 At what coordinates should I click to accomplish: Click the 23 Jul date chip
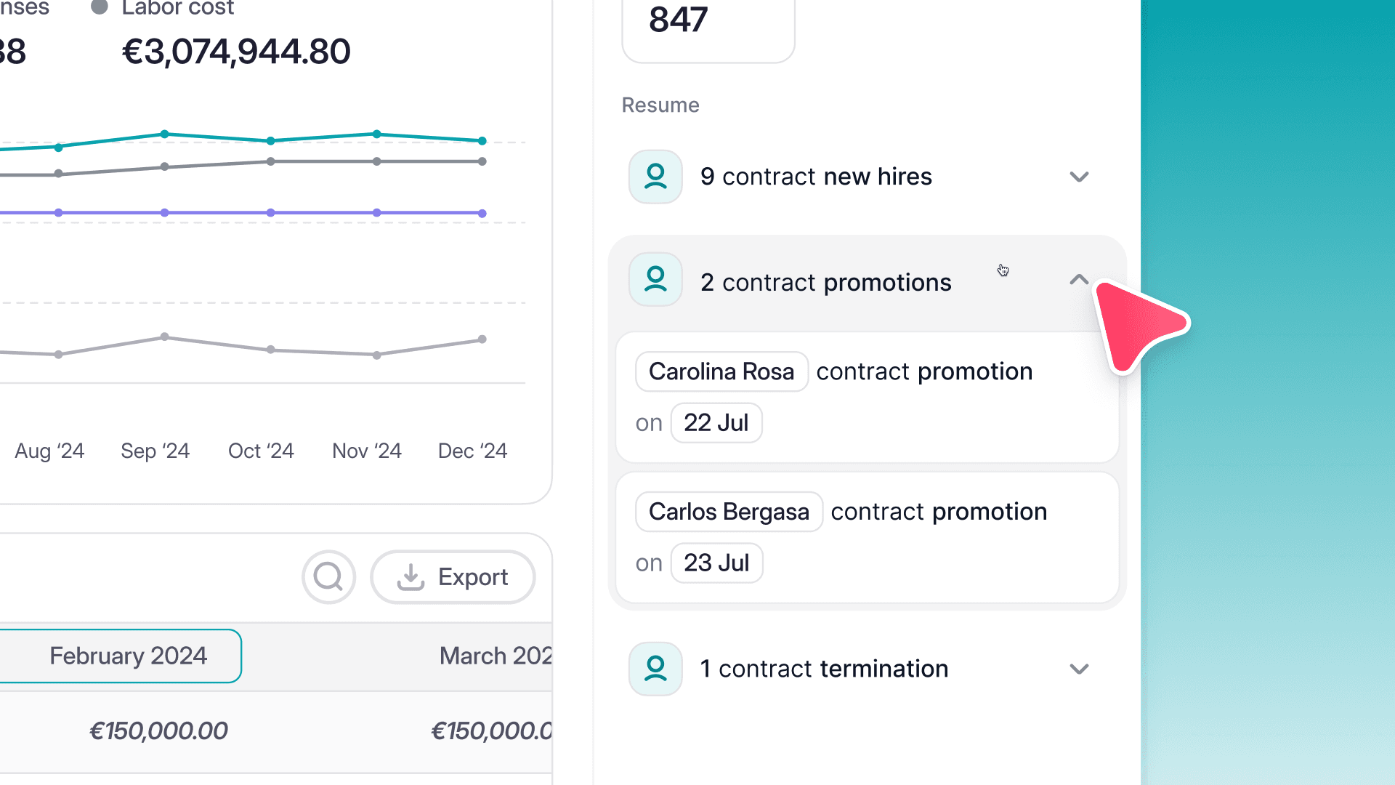click(x=716, y=563)
